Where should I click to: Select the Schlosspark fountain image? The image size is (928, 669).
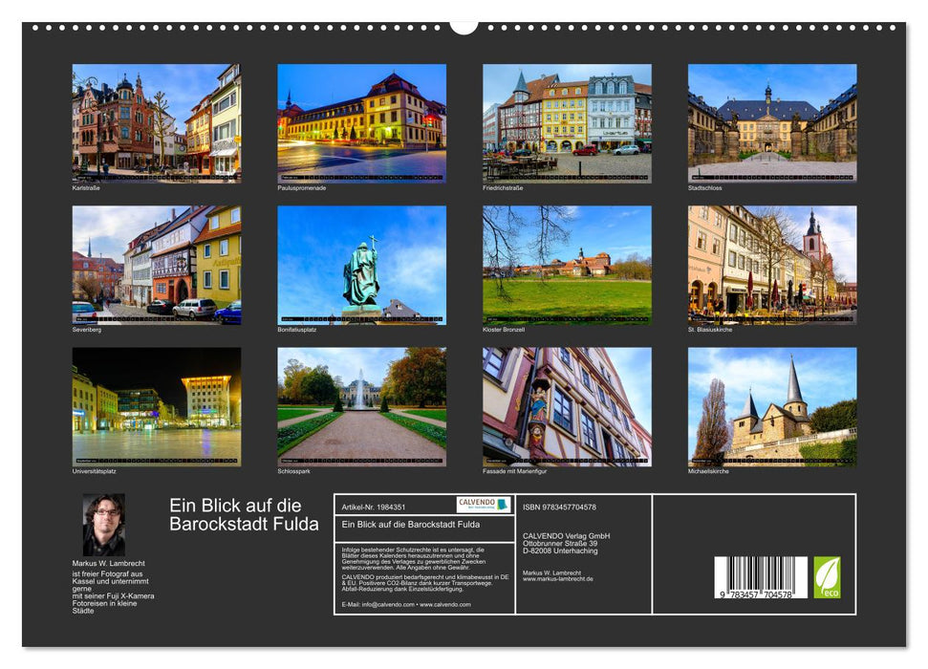[x=364, y=406]
